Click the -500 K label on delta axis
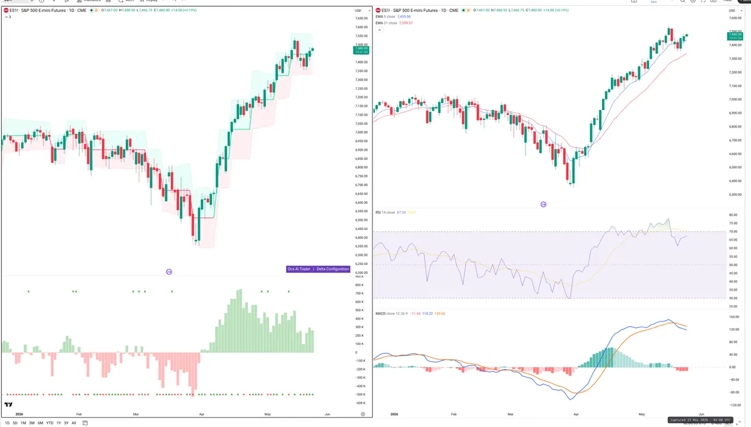751x427 pixels. [360, 394]
